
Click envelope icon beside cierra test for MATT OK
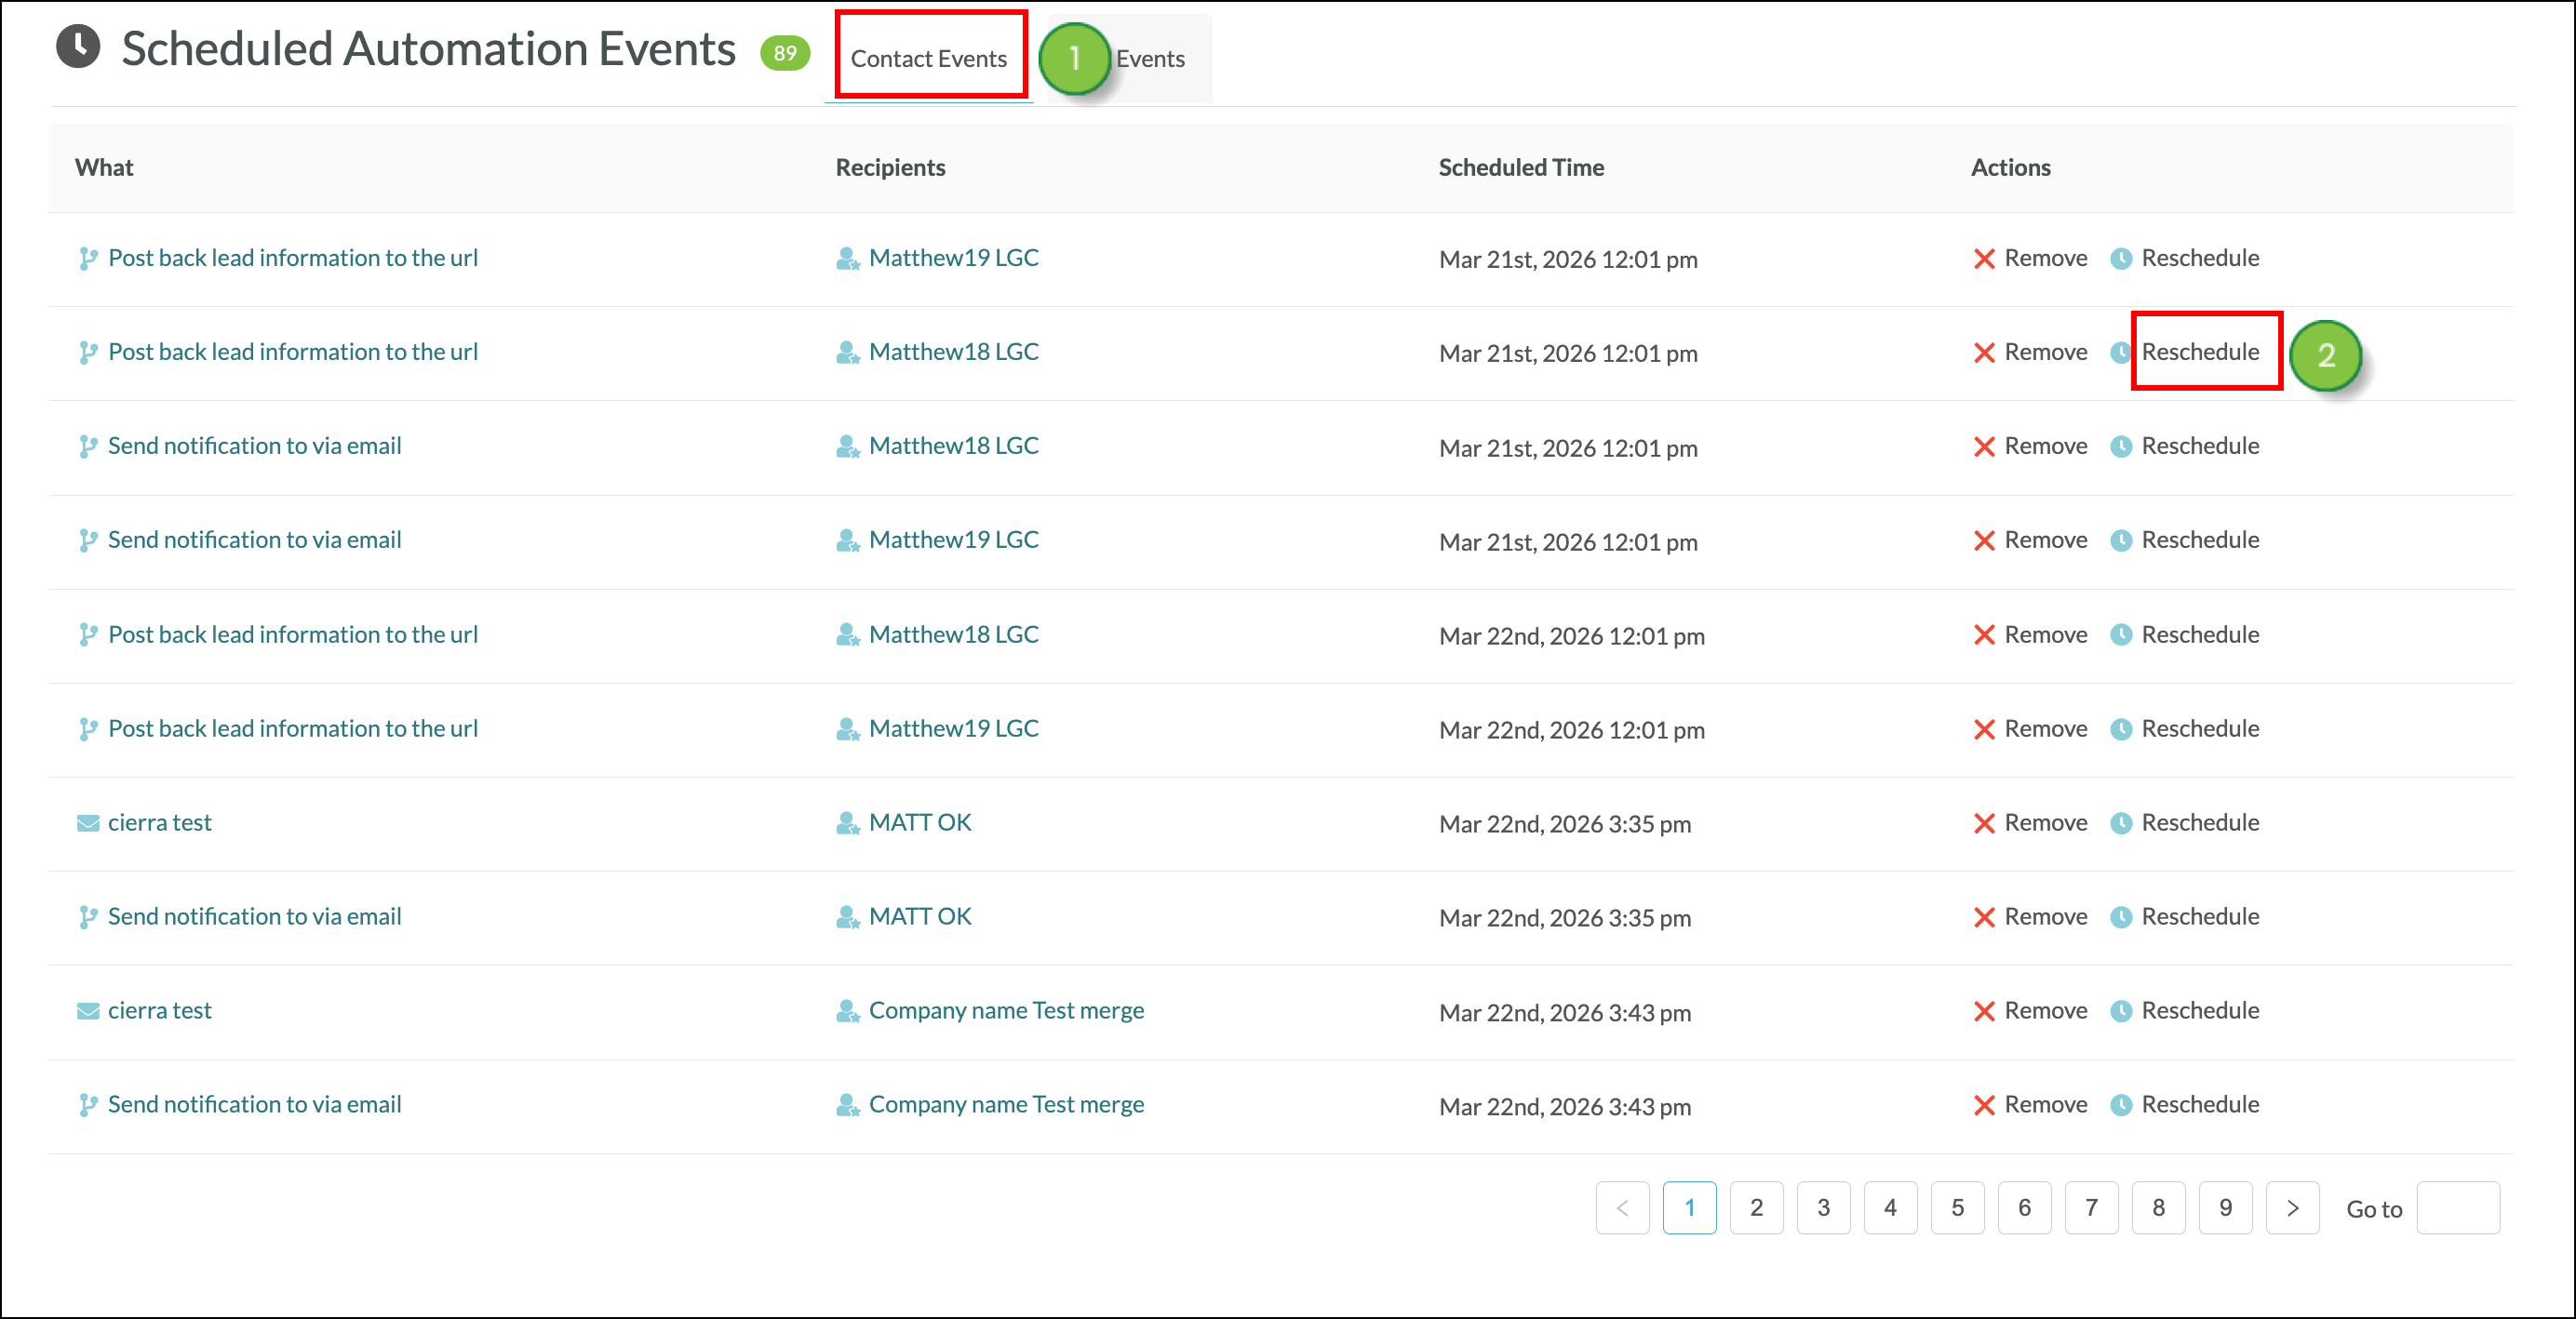point(88,823)
